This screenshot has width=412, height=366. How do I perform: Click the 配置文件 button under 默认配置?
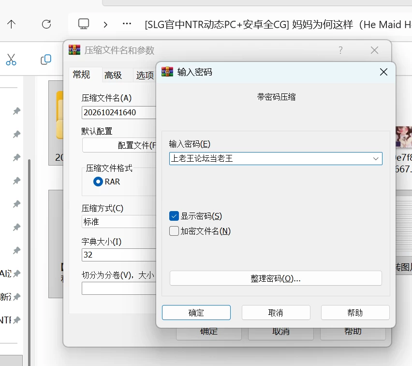[x=119, y=145]
